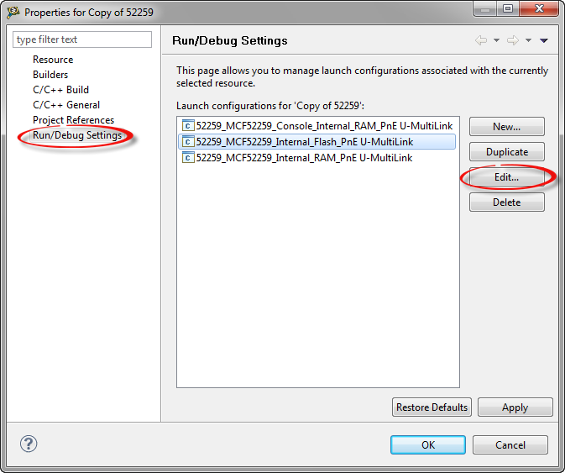Open the back history dropdown arrow
Viewport: 565px width, 473px height.
(496, 40)
